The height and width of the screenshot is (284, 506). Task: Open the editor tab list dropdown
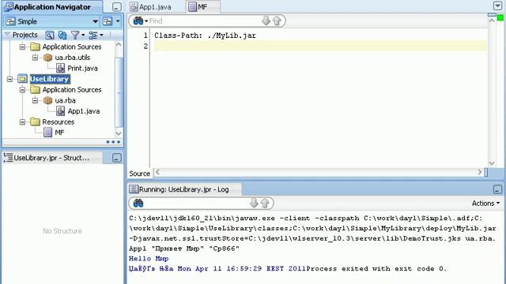497,6
